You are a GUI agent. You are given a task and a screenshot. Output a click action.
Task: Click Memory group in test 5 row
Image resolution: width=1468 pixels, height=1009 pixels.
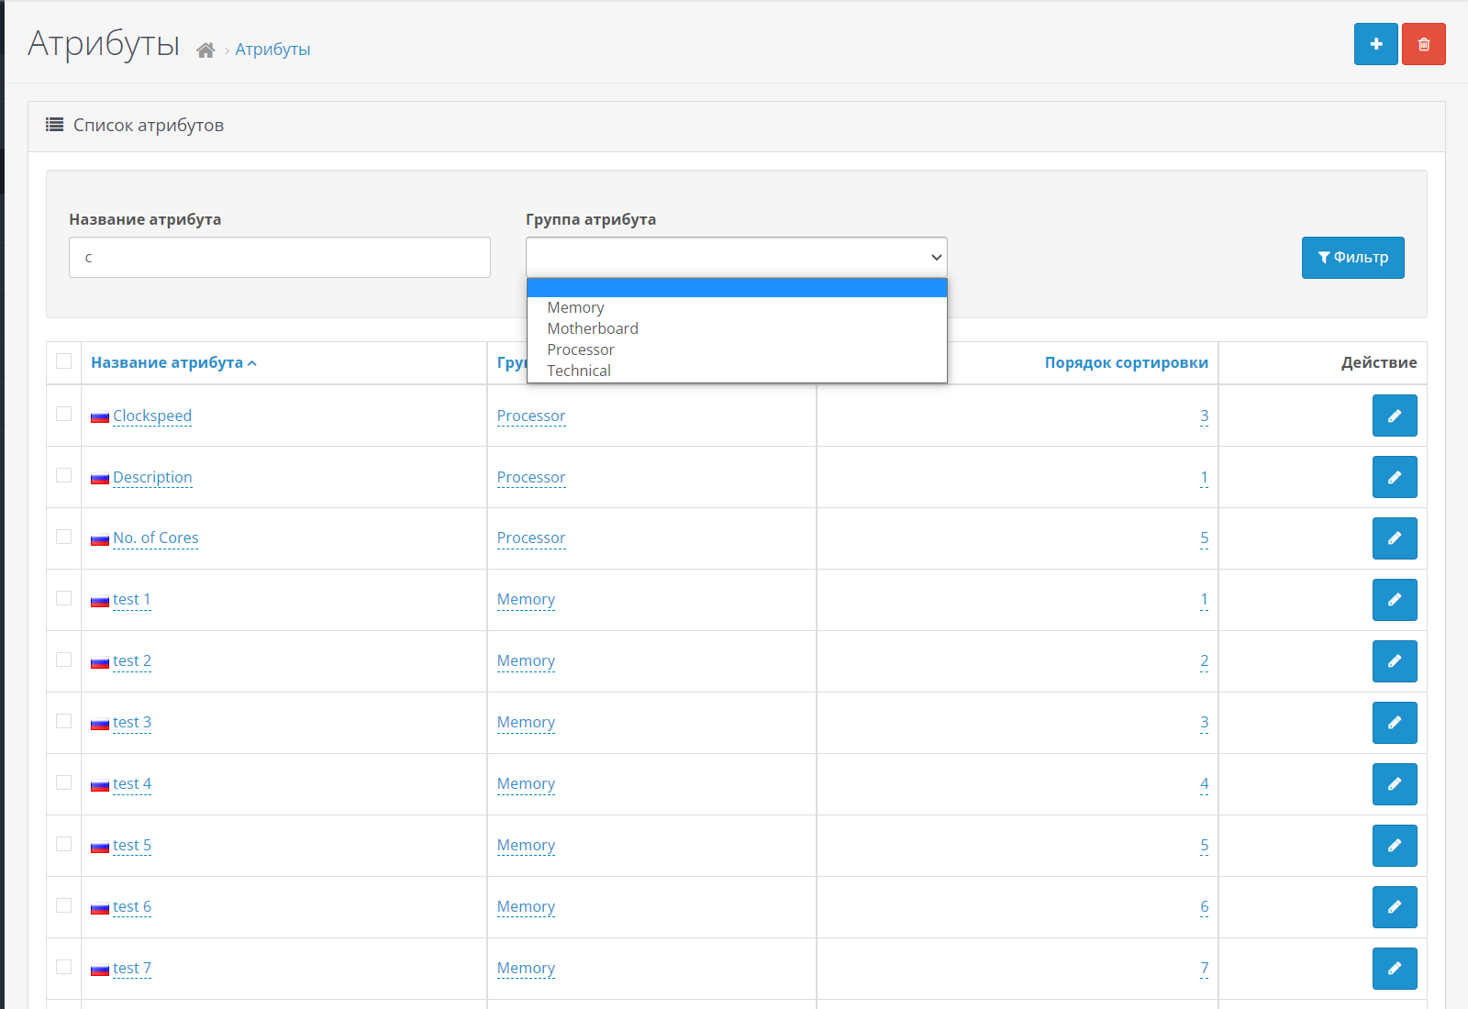(526, 845)
